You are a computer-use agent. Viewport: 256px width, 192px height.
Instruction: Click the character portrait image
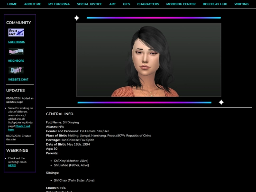tap(149, 60)
